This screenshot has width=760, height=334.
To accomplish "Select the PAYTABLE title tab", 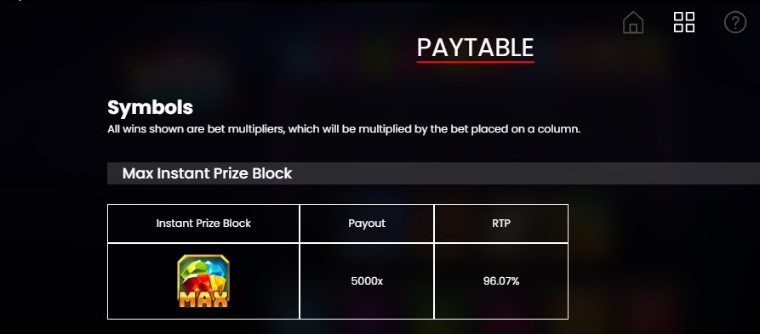I will click(475, 48).
